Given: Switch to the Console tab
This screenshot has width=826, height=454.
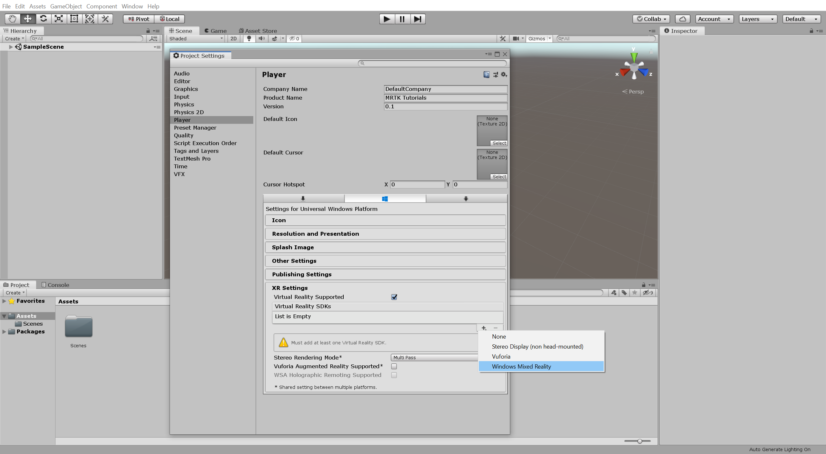Looking at the screenshot, I should tap(55, 285).
